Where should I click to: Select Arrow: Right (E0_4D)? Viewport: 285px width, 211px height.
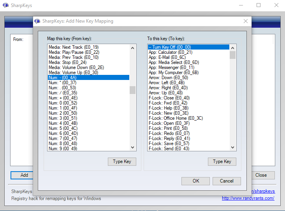tap(189, 88)
